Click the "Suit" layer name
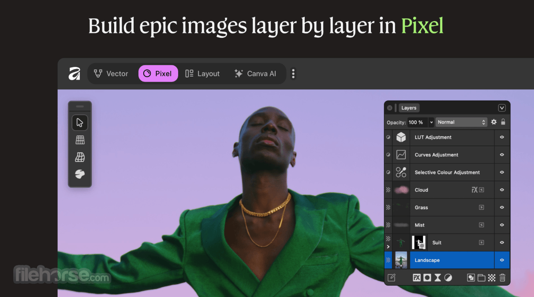534x297 pixels. [437, 242]
